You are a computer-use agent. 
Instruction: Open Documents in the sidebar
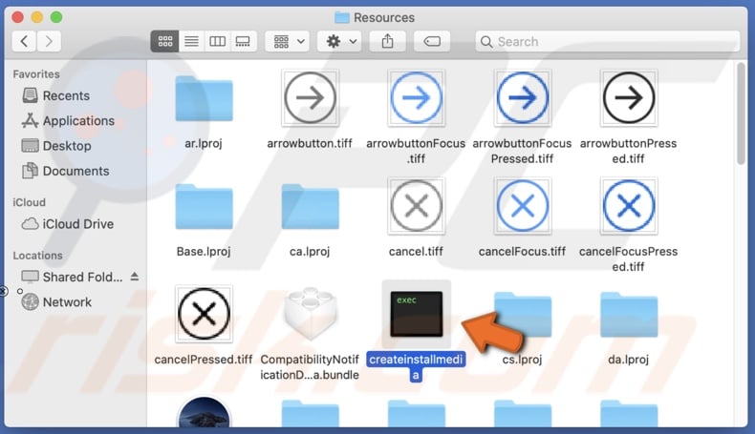66,171
